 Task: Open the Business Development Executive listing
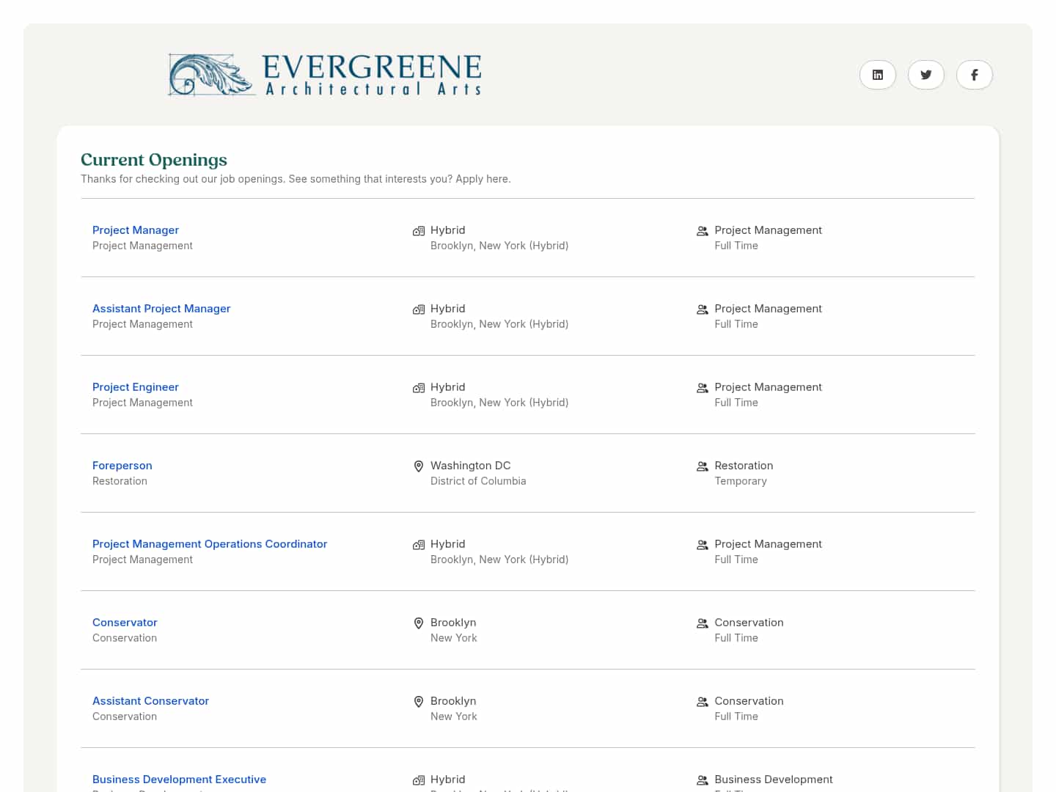(179, 779)
